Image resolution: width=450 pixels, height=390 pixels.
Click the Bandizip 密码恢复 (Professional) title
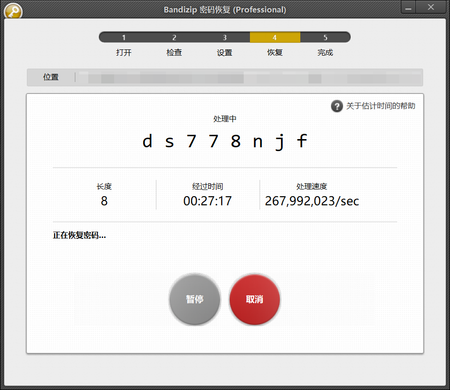[x=225, y=10]
